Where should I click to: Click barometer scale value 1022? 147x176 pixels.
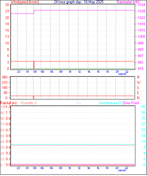click(141, 18)
